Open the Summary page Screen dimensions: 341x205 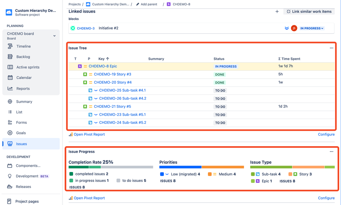pyautogui.click(x=24, y=101)
